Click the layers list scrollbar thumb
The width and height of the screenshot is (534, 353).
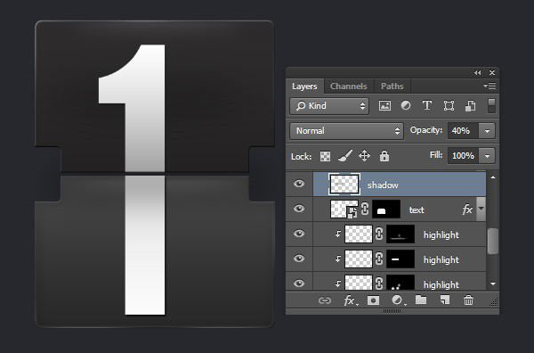pyautogui.click(x=493, y=242)
